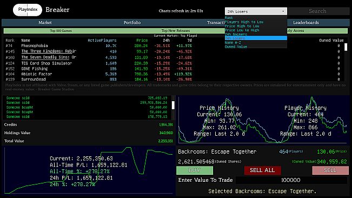
Task: Click the Backrooms: Escape Together title
Action: [217, 152]
